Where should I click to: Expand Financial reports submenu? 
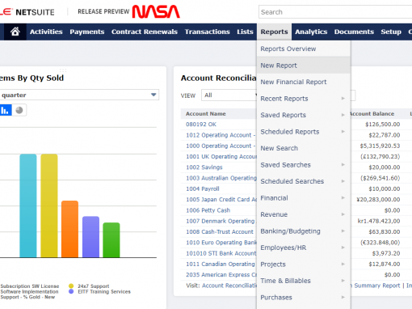[304, 198]
